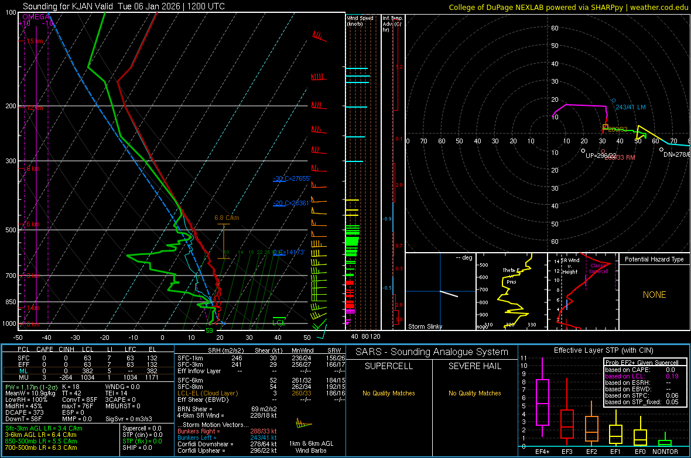This screenshot has height=458, width=691.
Task: Click the white Storm Slinky line
Action: click(449, 294)
